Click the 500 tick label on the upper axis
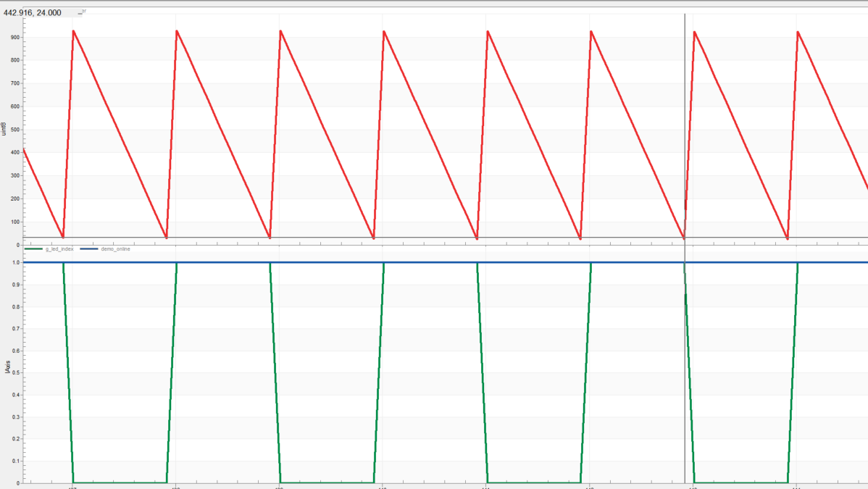The image size is (868, 489). (x=15, y=130)
